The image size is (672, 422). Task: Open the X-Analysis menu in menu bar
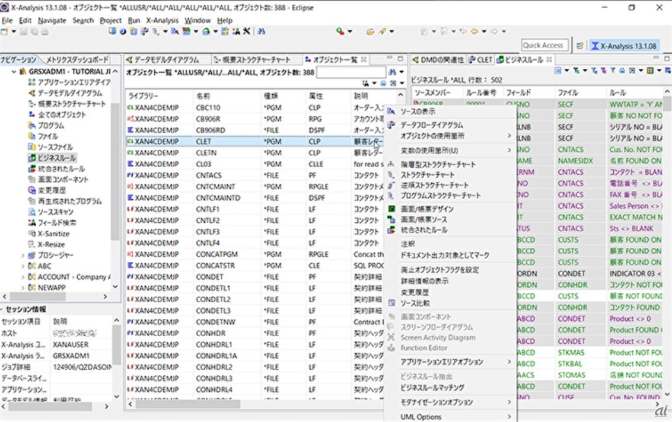click(162, 20)
